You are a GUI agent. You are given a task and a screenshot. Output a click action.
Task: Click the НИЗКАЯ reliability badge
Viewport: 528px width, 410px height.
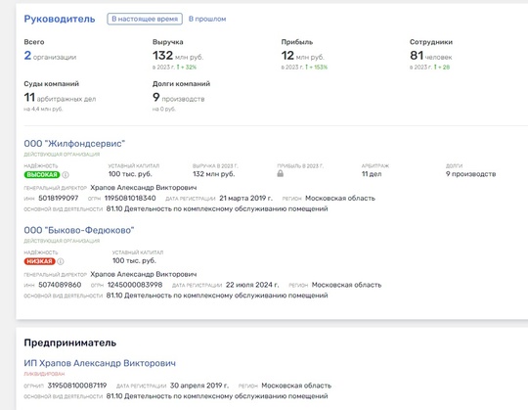click(x=39, y=261)
